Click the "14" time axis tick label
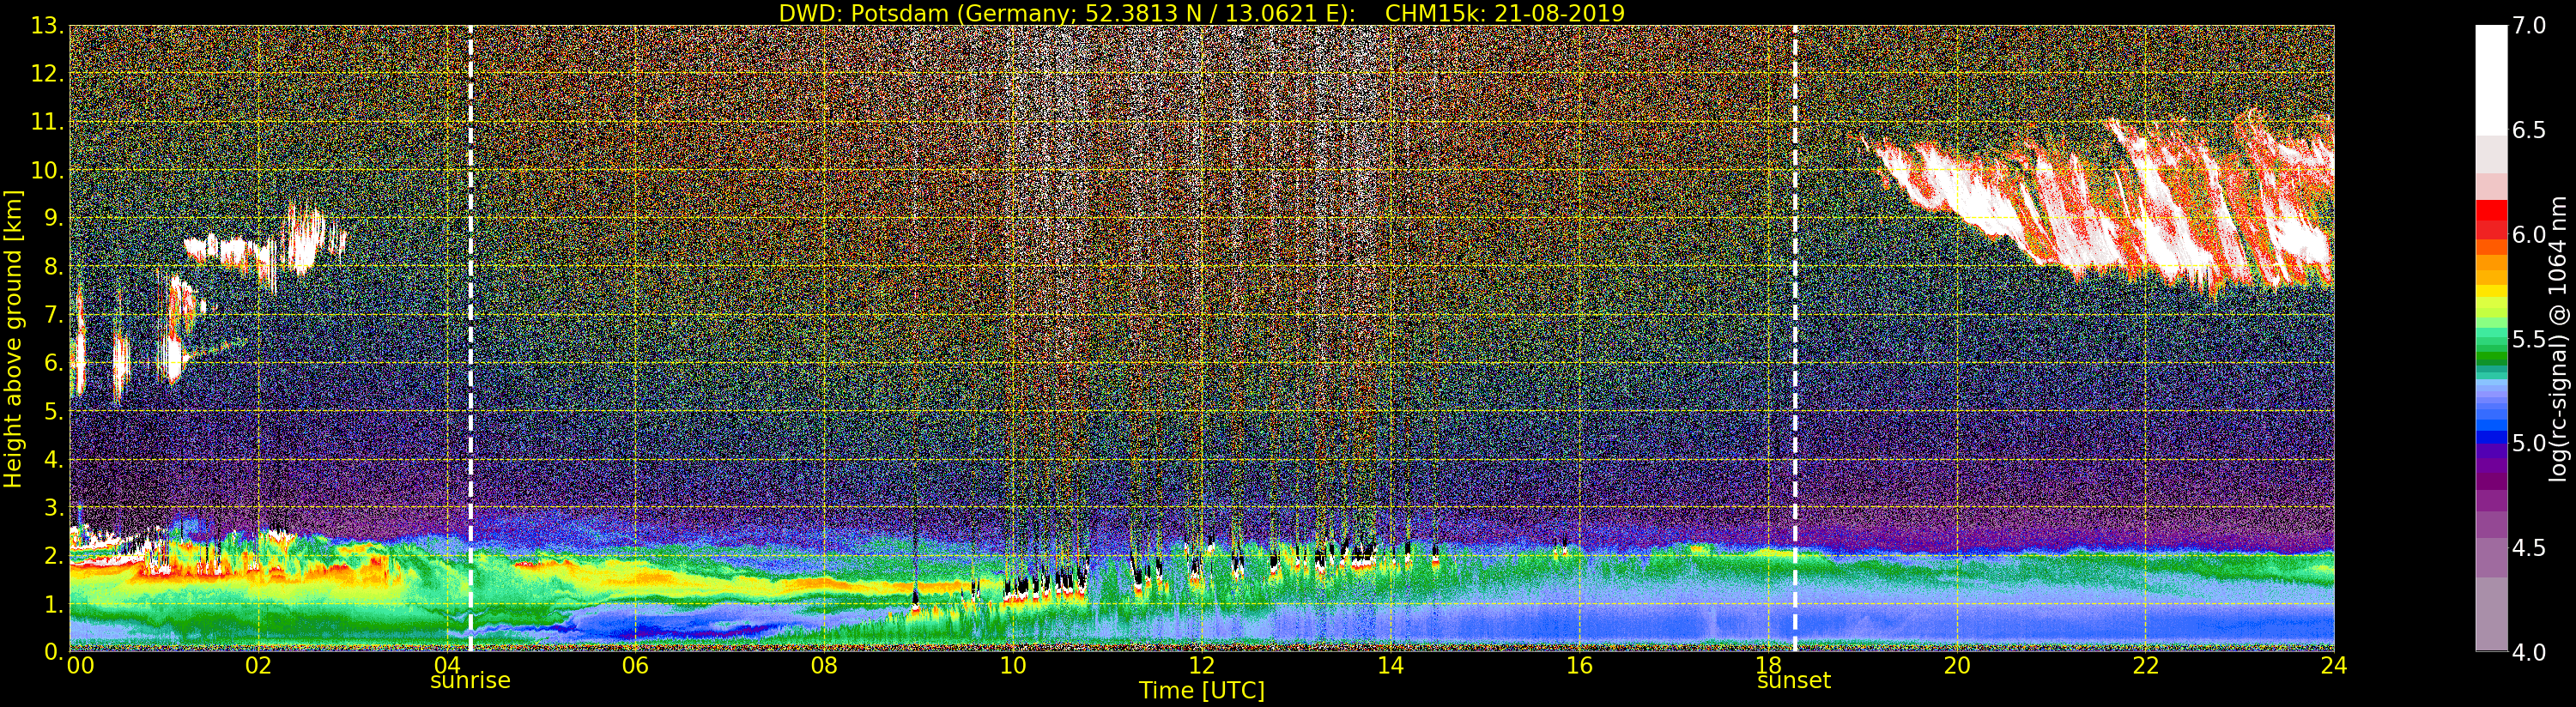This screenshot has width=2576, height=707. pyautogui.click(x=1390, y=666)
